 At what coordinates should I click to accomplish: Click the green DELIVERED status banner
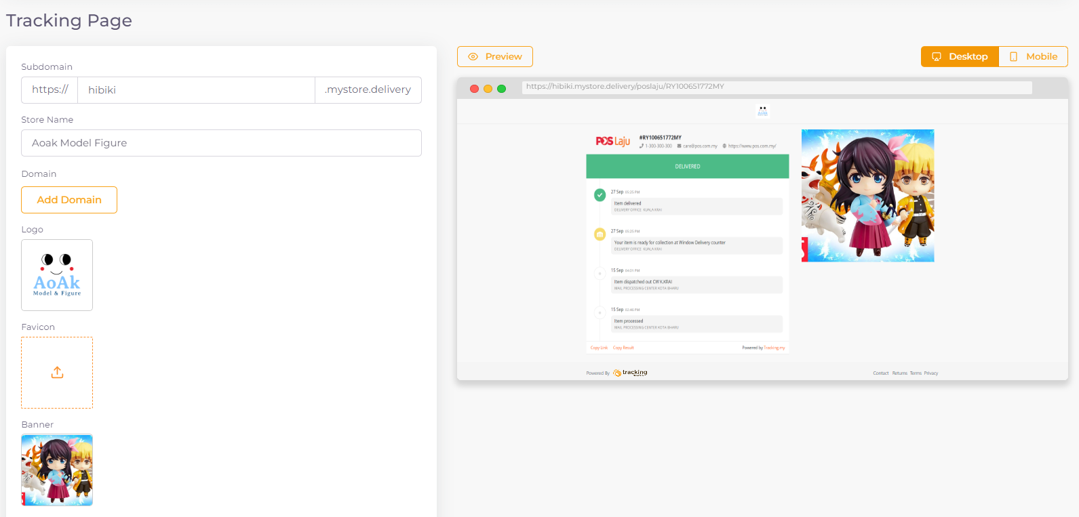tap(688, 166)
